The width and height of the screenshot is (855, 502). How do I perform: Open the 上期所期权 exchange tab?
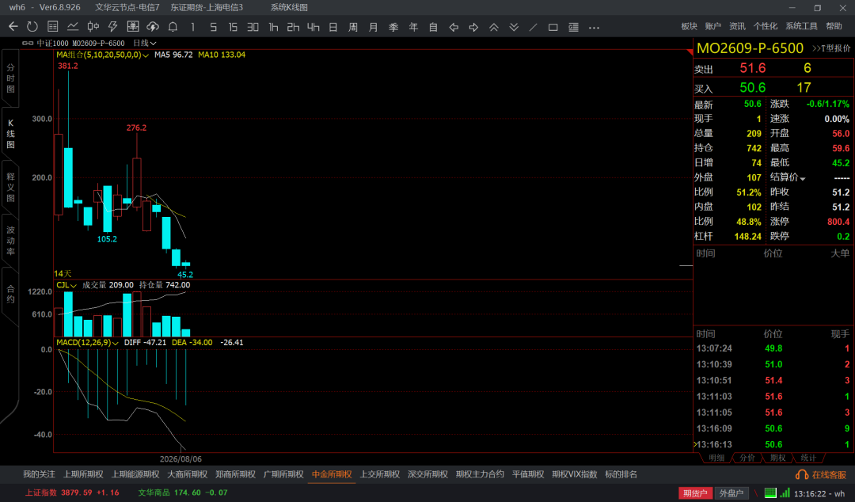coord(83,474)
